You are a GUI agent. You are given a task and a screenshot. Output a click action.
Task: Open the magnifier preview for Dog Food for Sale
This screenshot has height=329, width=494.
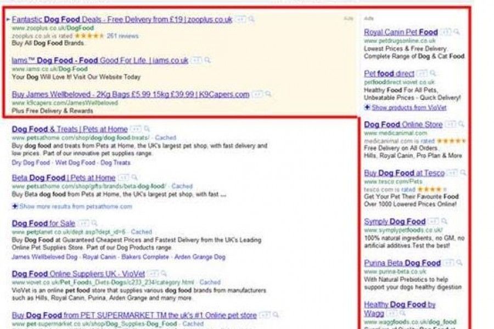coord(94,223)
